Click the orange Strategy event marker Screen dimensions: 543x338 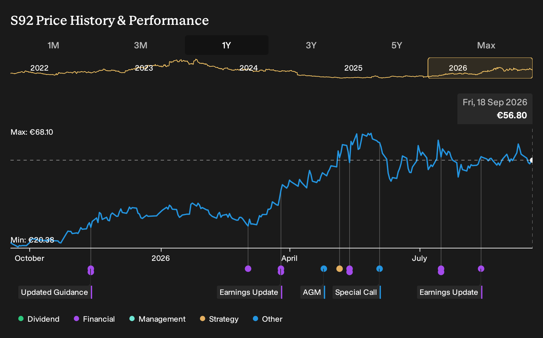339,269
